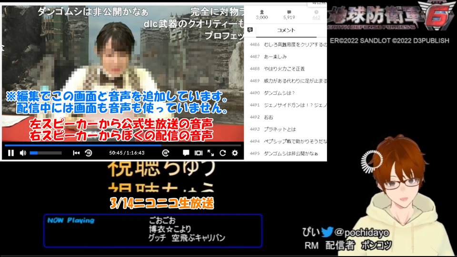Jump to beginning with skip-back icon

(x=76, y=153)
